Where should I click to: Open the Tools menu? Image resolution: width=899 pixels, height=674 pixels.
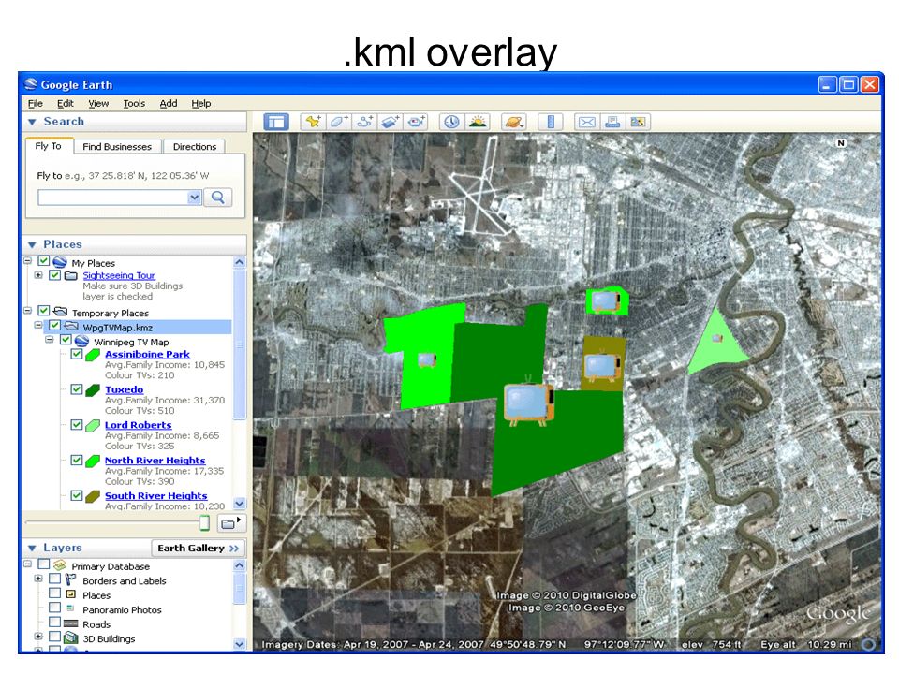pos(134,103)
